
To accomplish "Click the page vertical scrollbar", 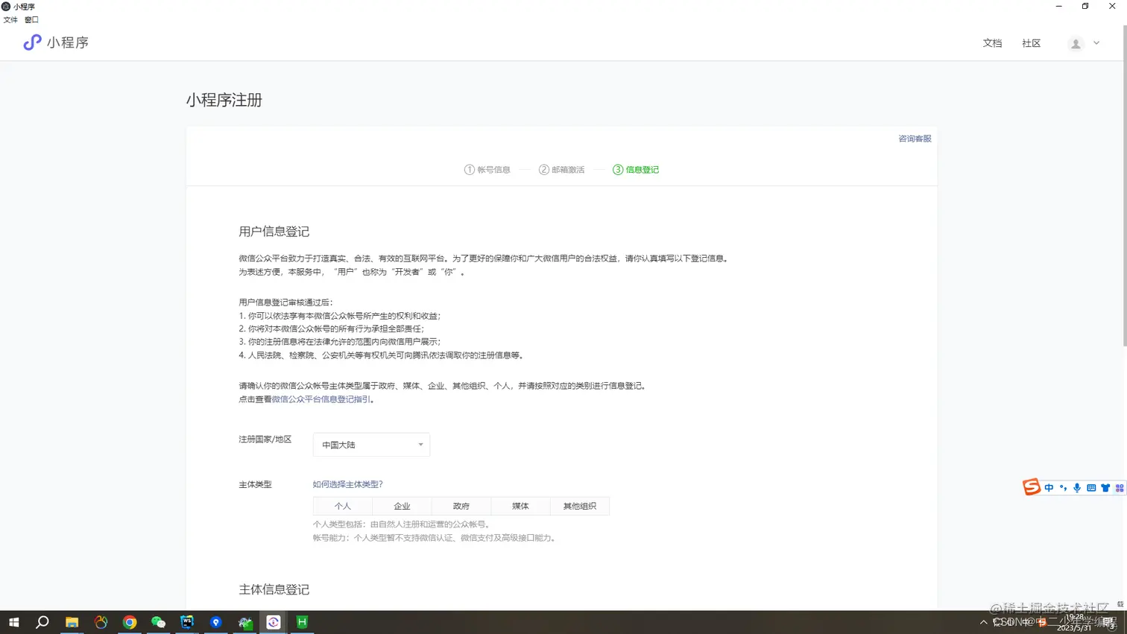I will (x=1124, y=186).
